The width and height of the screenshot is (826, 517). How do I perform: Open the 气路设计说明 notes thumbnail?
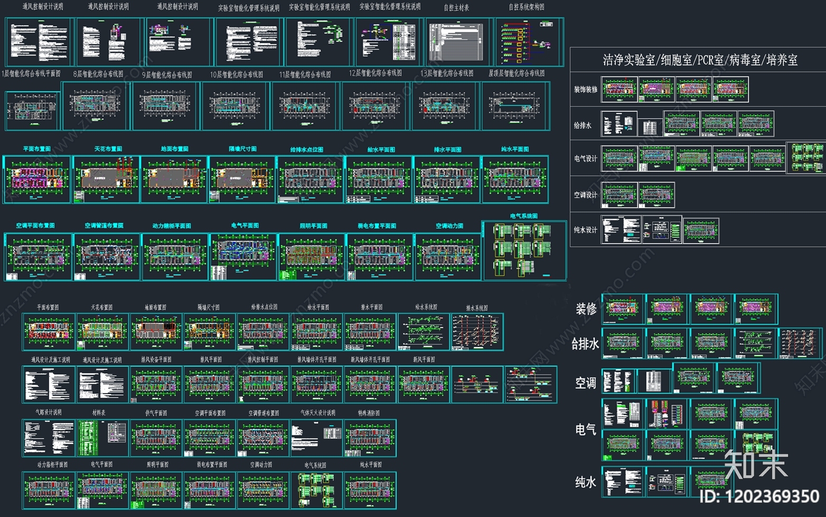point(49,438)
